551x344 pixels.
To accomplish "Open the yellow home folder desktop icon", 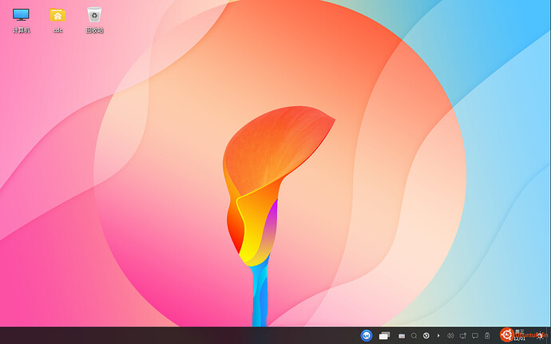I will pyautogui.click(x=57, y=15).
